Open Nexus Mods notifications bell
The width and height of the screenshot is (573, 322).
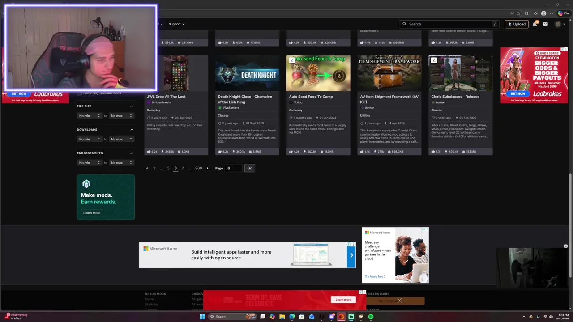pyautogui.click(x=535, y=24)
